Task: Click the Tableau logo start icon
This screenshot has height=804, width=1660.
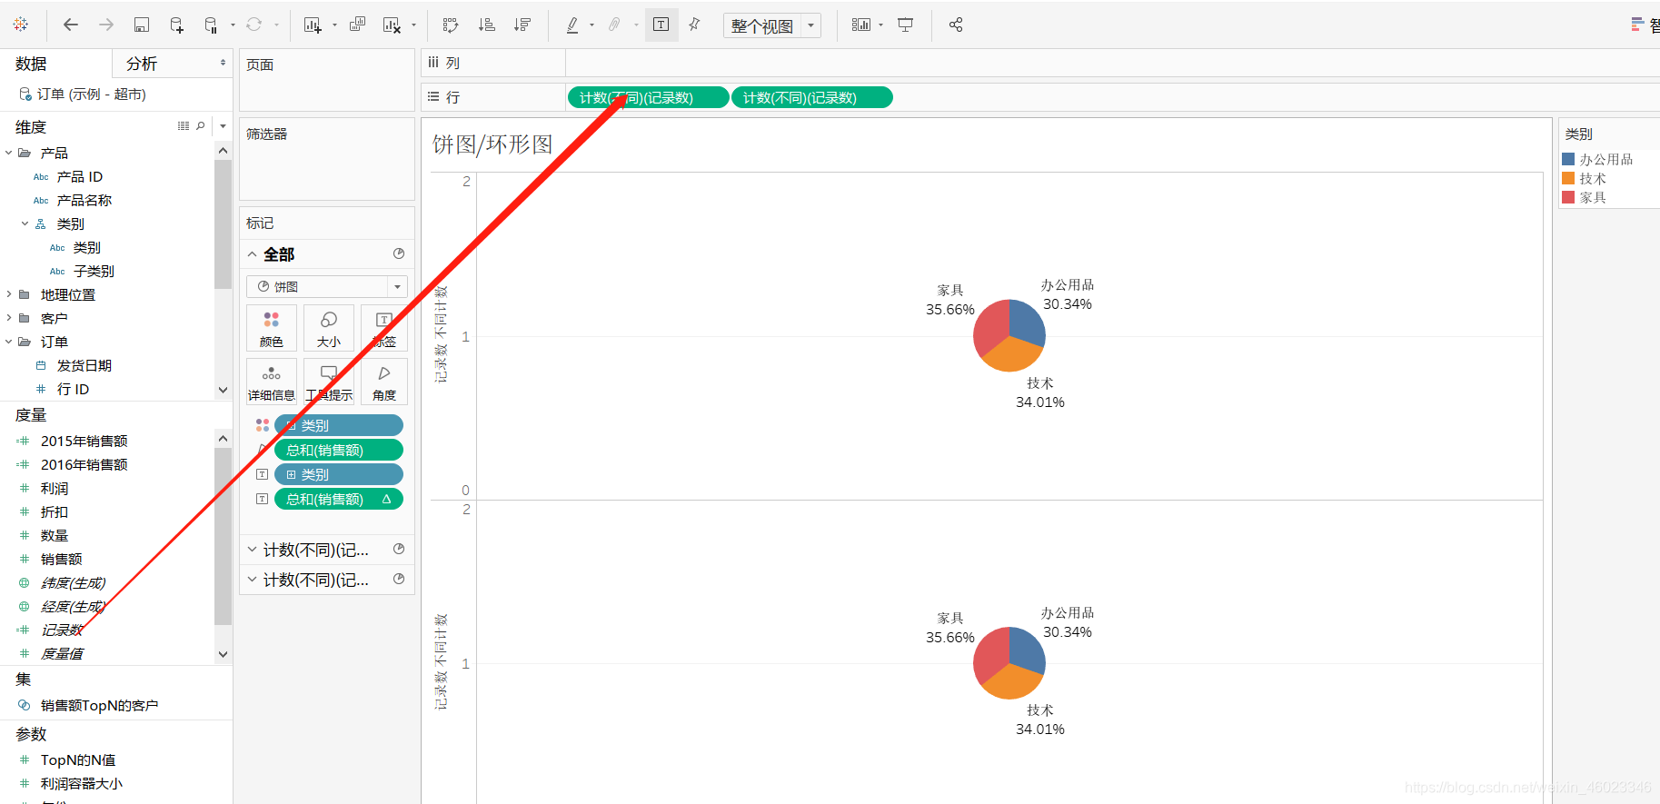Action: point(21,25)
